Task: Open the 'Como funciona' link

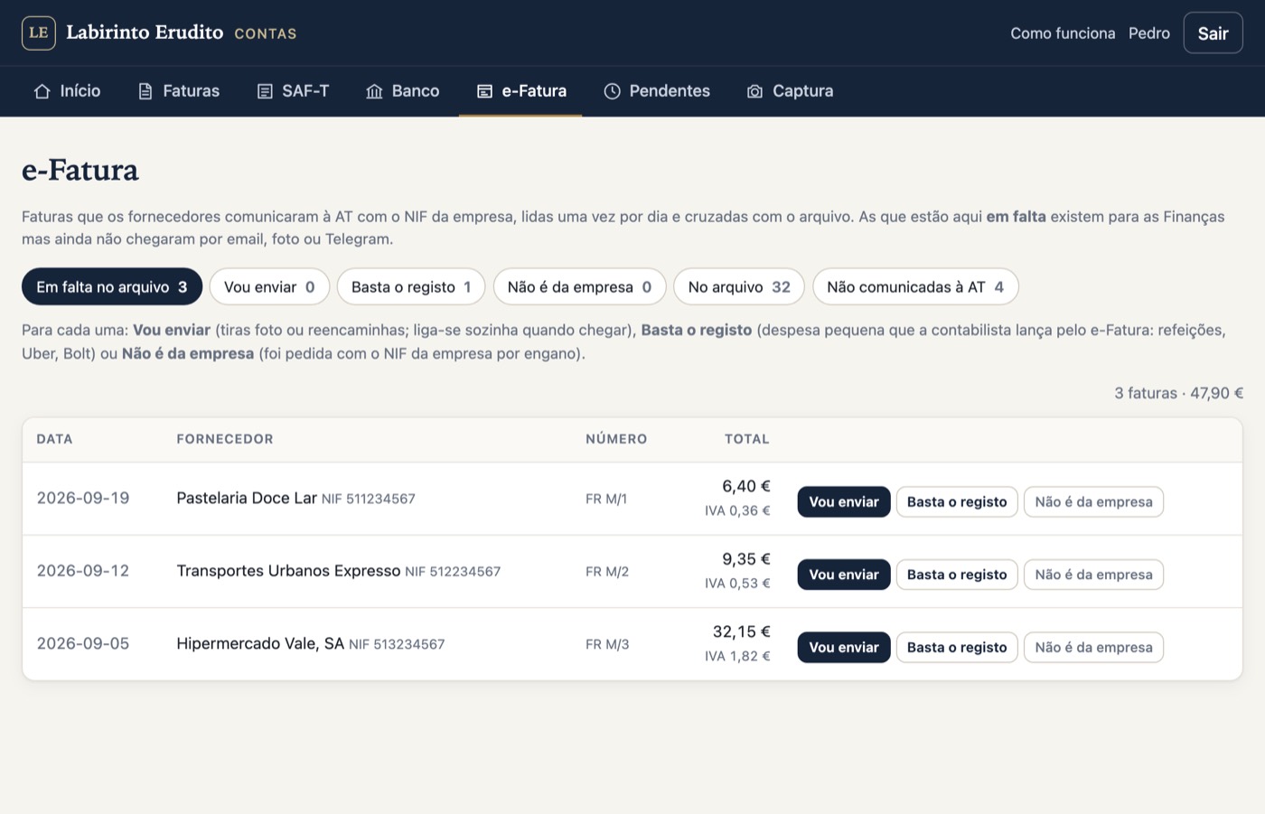Action: click(1063, 33)
